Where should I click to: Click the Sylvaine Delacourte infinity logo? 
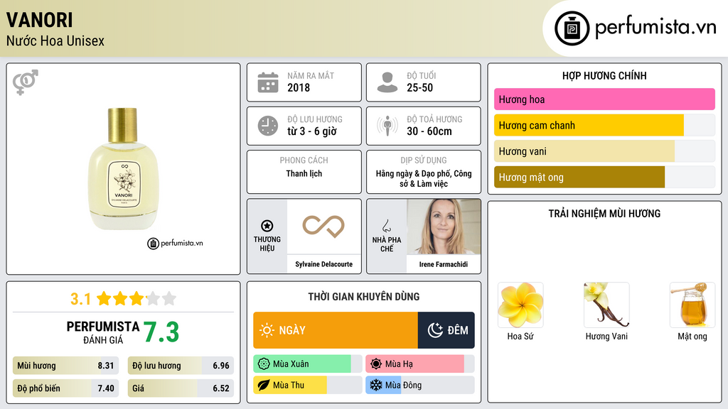[x=323, y=227]
